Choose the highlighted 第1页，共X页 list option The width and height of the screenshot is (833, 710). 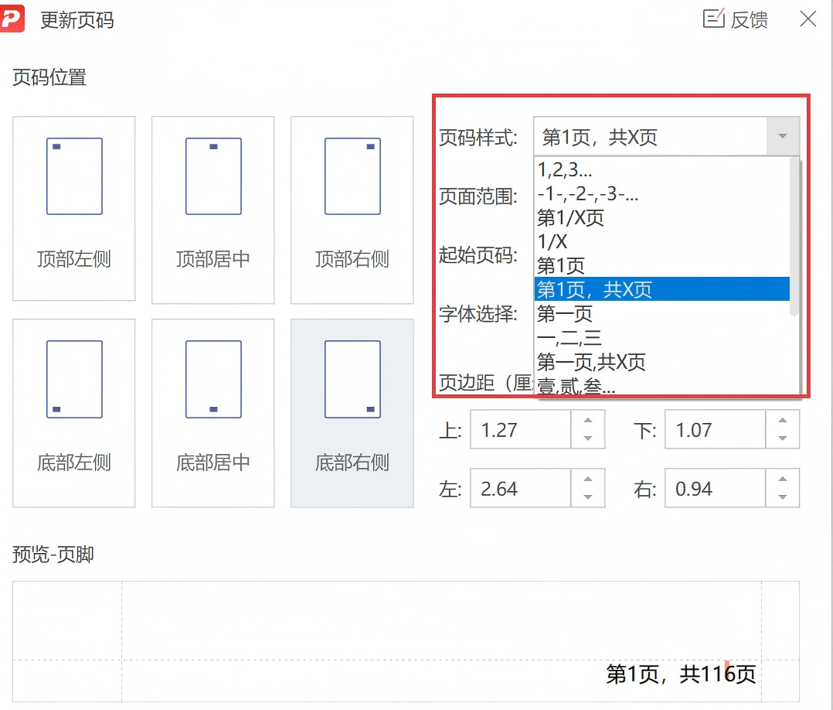pyautogui.click(x=662, y=289)
